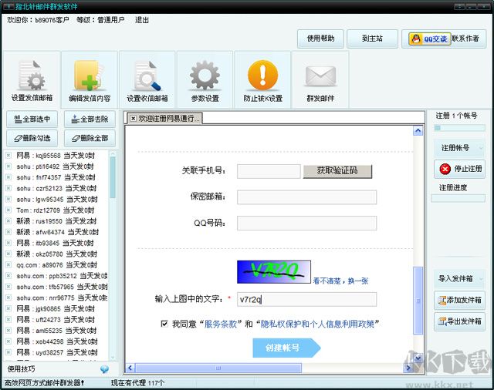Close the 欢迎注册网易通行 tab with its X icon

[134, 119]
